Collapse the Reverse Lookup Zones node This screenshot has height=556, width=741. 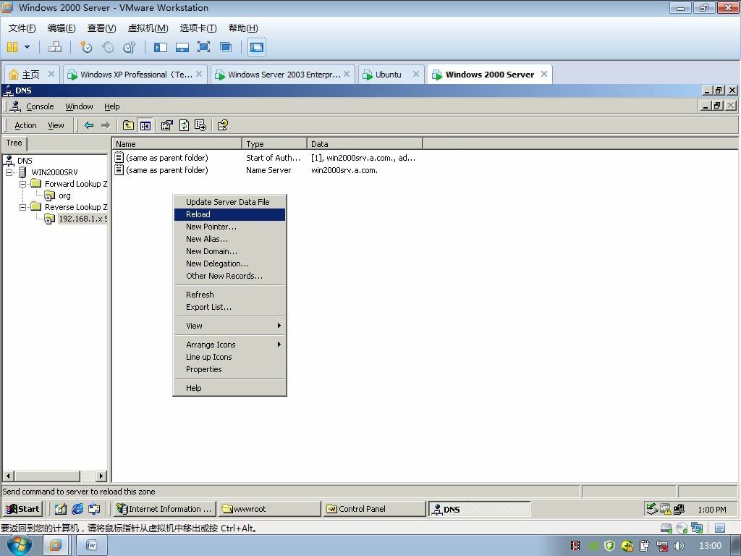click(x=22, y=207)
